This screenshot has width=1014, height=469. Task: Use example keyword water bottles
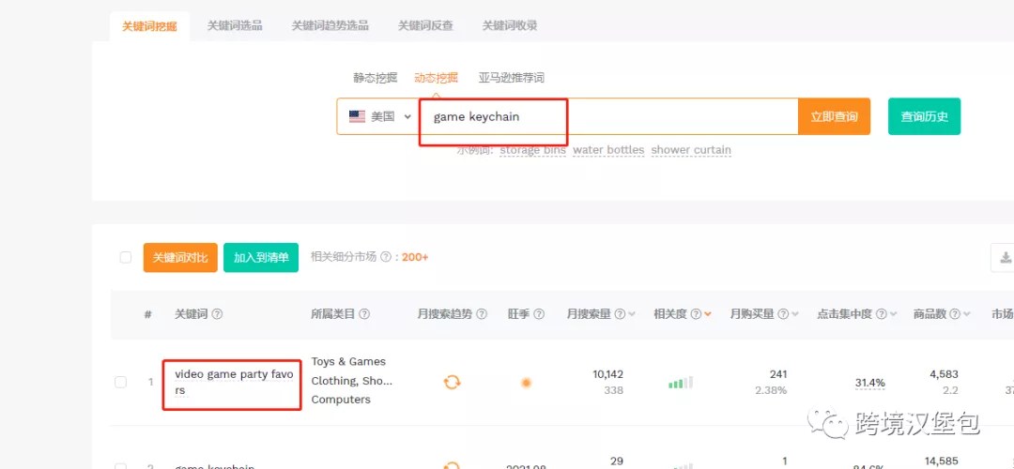tap(608, 150)
